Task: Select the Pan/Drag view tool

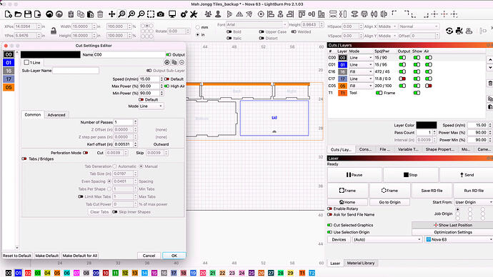Action: click(111, 14)
